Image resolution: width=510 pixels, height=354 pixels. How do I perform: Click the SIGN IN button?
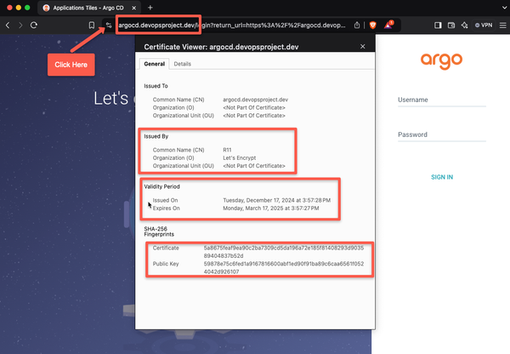click(441, 177)
